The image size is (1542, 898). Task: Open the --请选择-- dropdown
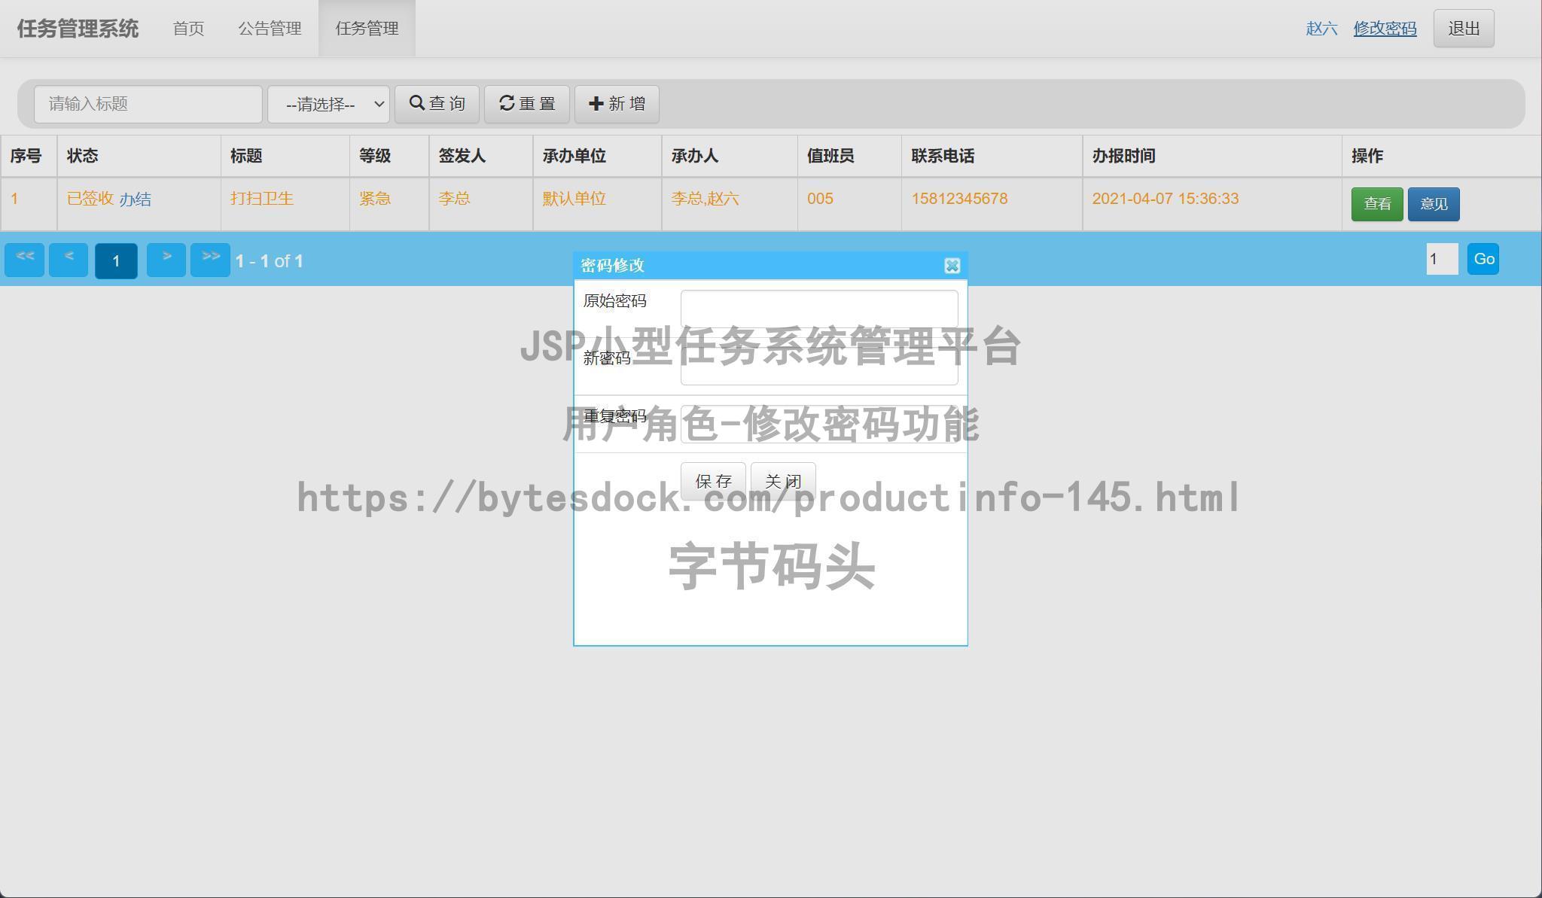[x=328, y=103]
